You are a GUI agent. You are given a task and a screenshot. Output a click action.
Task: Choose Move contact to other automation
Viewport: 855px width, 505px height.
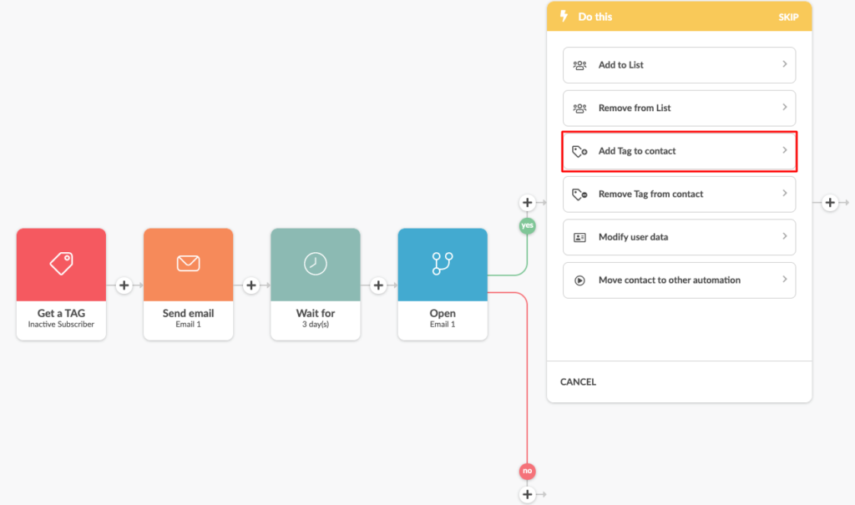pos(679,280)
